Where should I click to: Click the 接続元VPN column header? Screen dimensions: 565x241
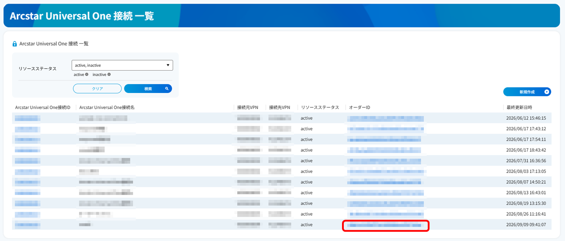tap(247, 108)
